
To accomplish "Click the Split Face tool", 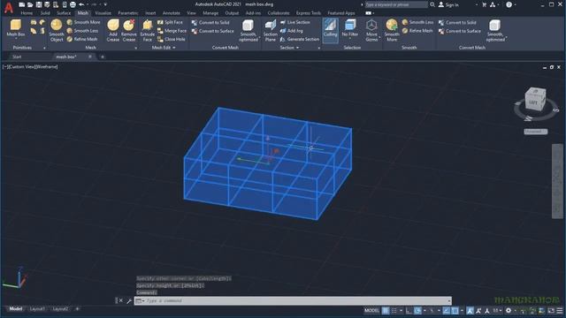I will click(170, 22).
